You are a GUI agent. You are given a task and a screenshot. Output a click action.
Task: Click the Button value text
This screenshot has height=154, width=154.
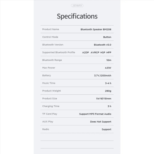click(x=107, y=37)
